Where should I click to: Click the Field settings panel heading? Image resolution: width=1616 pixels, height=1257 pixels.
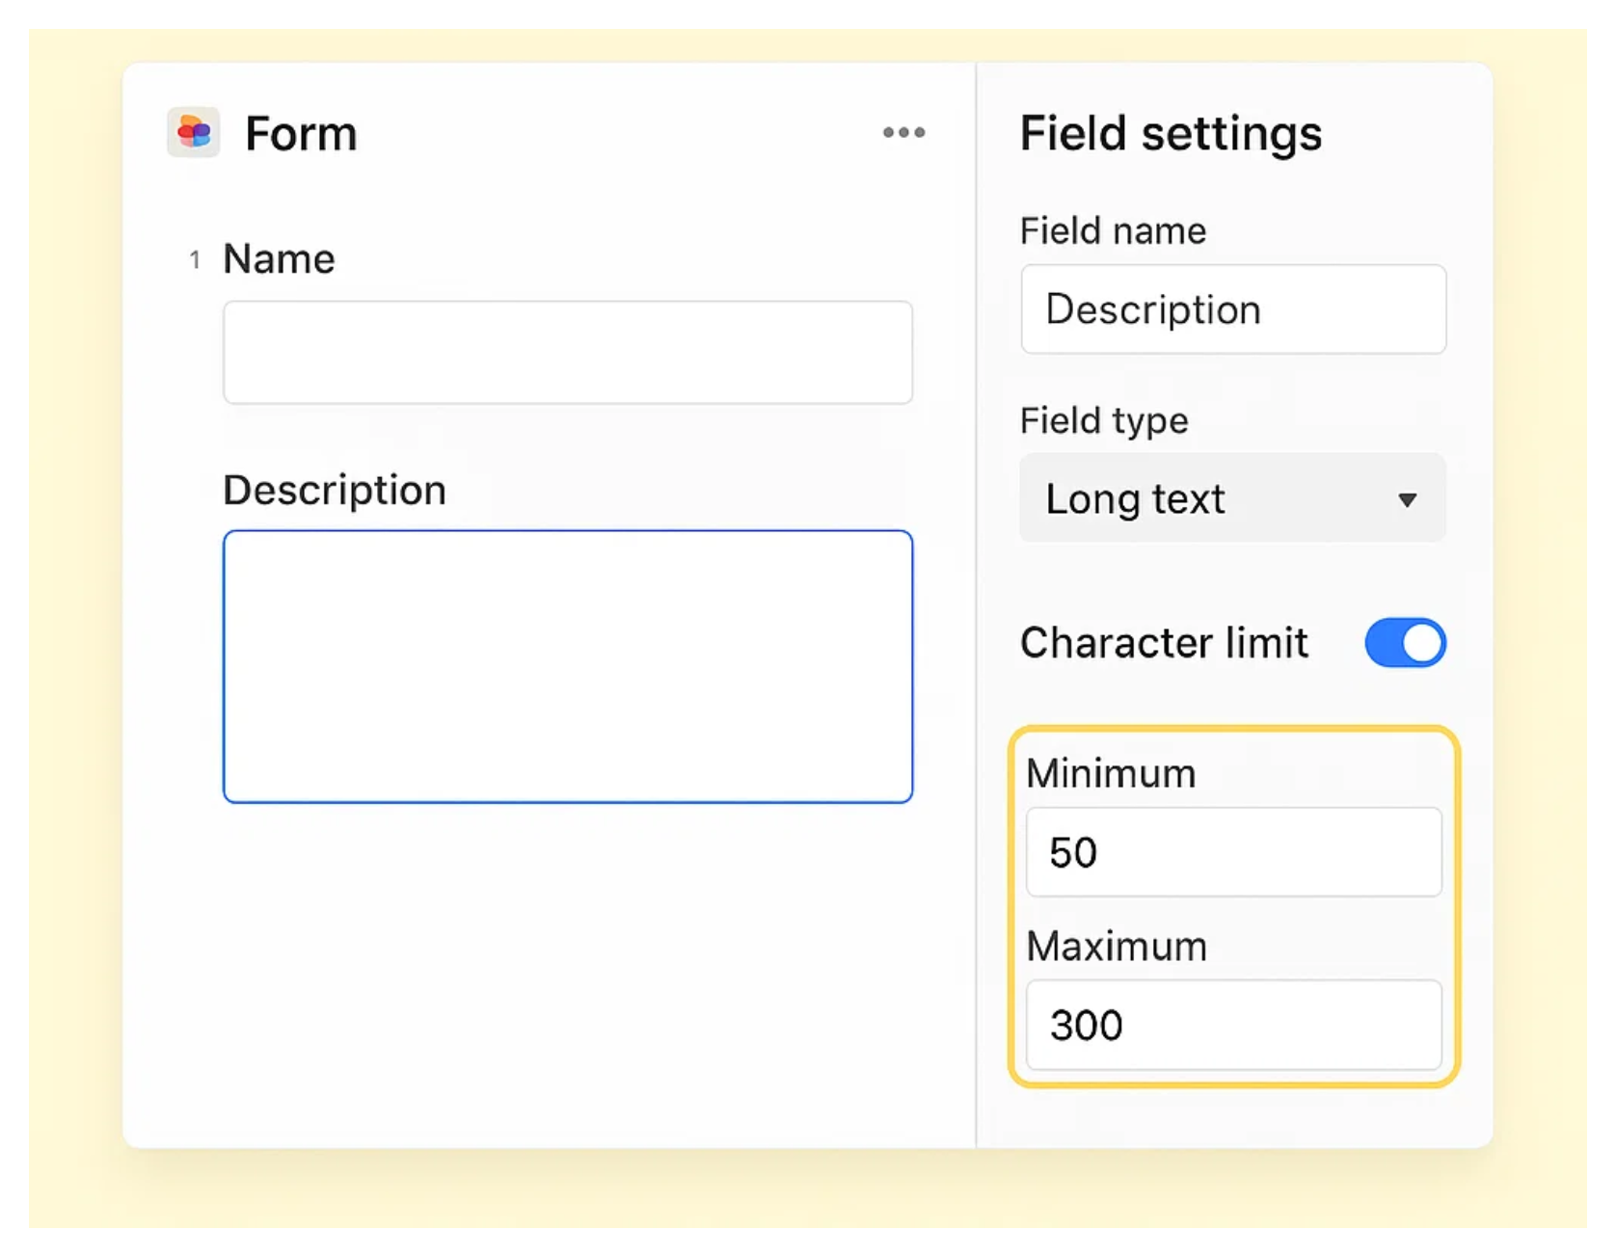(x=1172, y=133)
